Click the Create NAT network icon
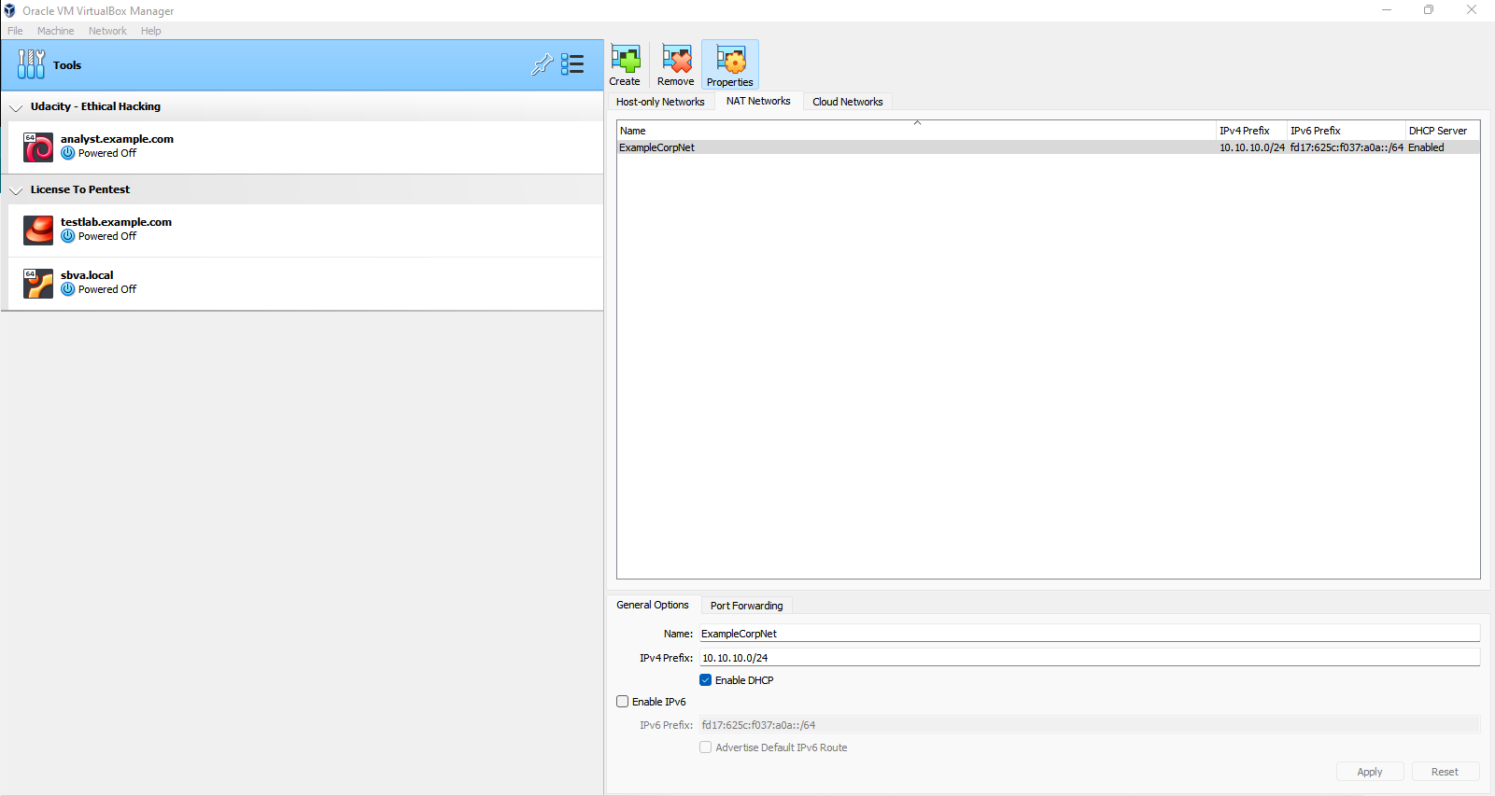 pyautogui.click(x=625, y=60)
